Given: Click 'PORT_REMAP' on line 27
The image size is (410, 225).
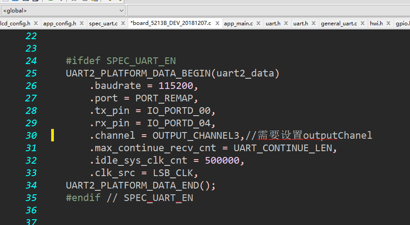Looking at the screenshot, I should 164,98.
